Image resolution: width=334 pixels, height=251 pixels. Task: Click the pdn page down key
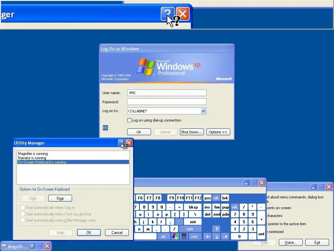[225, 214]
